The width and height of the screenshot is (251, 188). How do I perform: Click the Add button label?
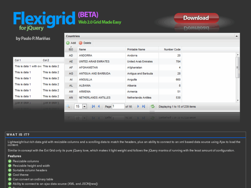point(73,43)
